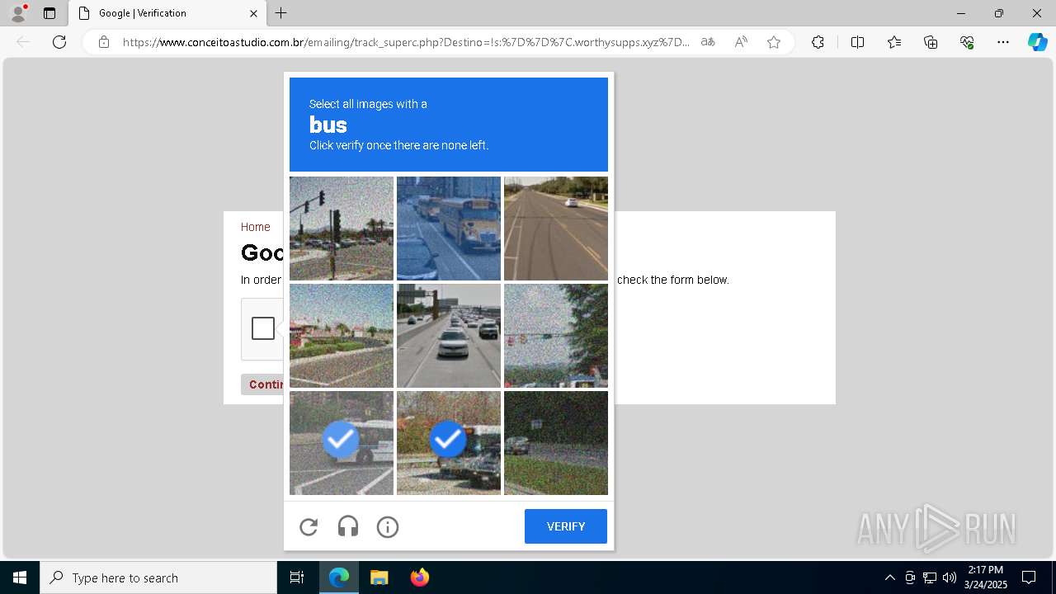Click the partially hidden Continue button
The image size is (1056, 594).
click(x=262, y=384)
